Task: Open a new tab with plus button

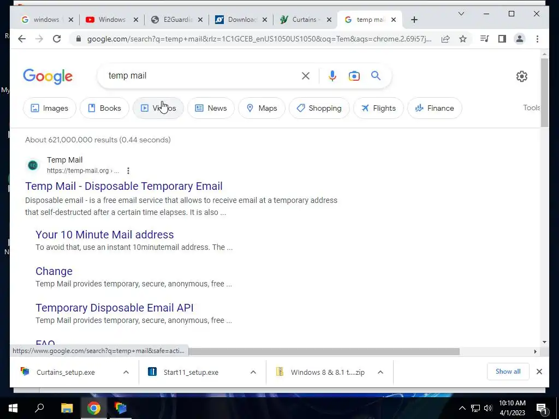Action: pyautogui.click(x=414, y=20)
